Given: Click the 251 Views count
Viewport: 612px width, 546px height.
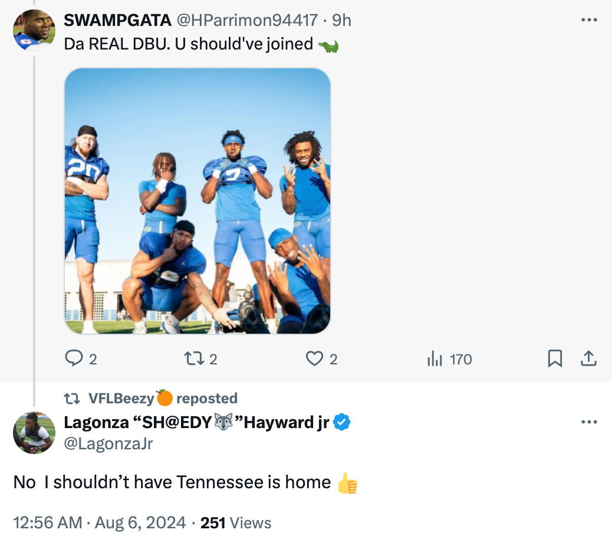Looking at the screenshot, I should [236, 523].
